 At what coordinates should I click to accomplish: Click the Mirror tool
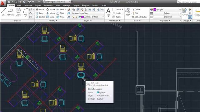[x=51, y=13]
